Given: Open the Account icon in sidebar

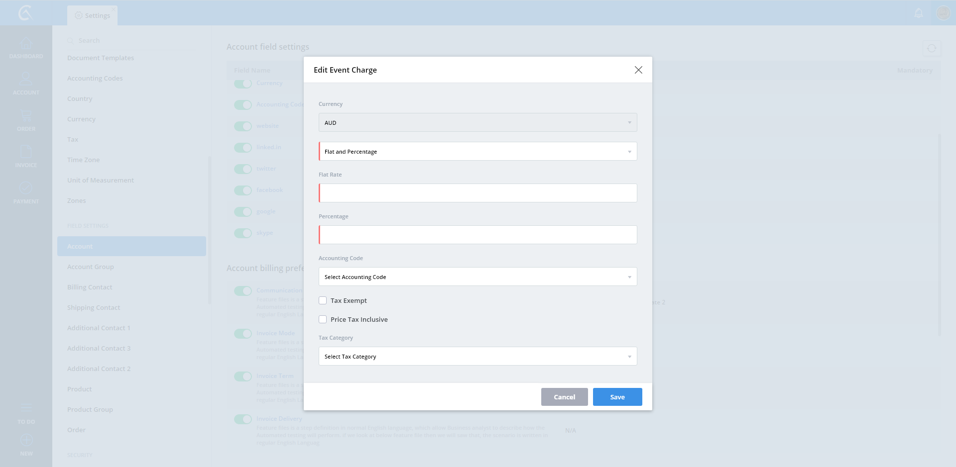Looking at the screenshot, I should coord(26,79).
